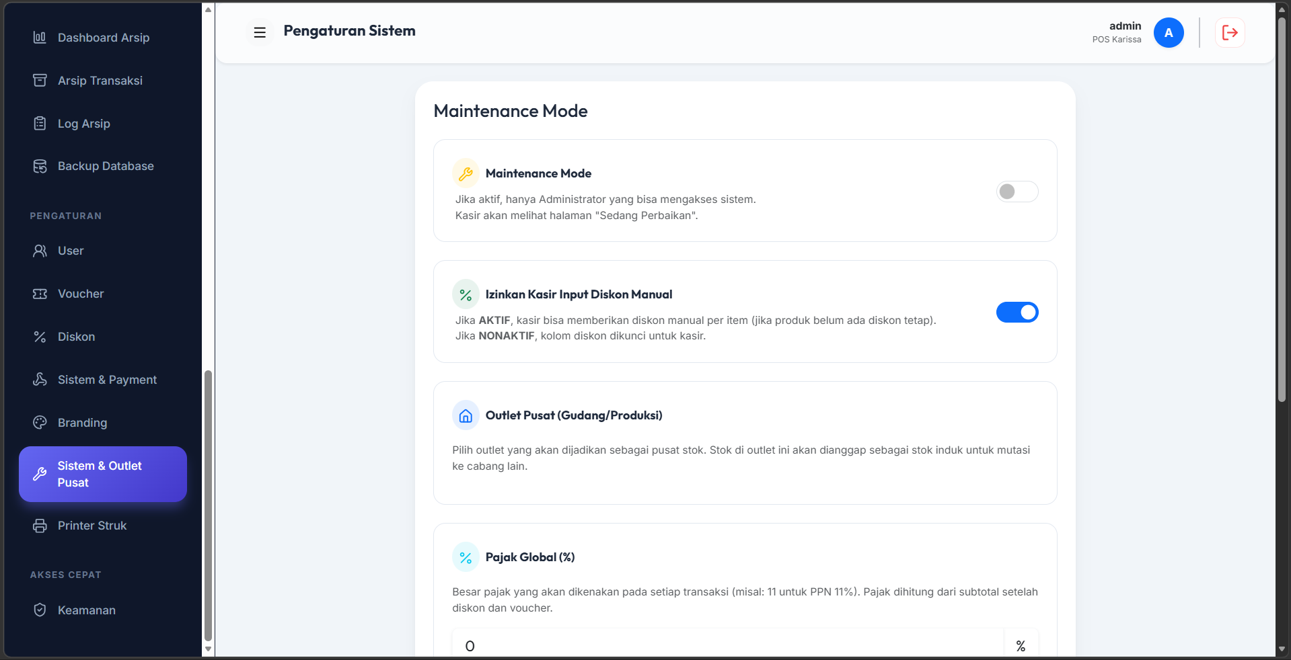
Task: Open Arsip Transaksi page
Action: 103,81
